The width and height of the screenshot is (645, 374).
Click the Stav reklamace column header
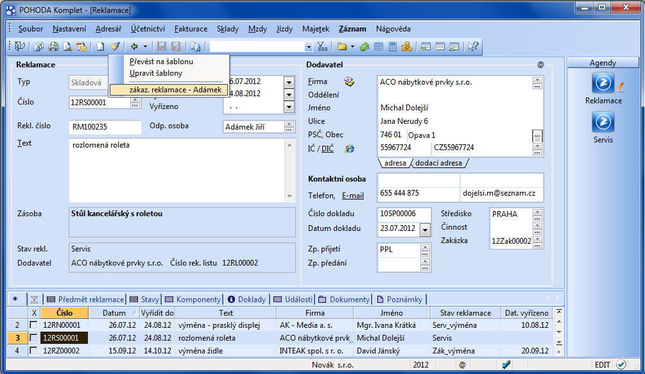tap(465, 313)
